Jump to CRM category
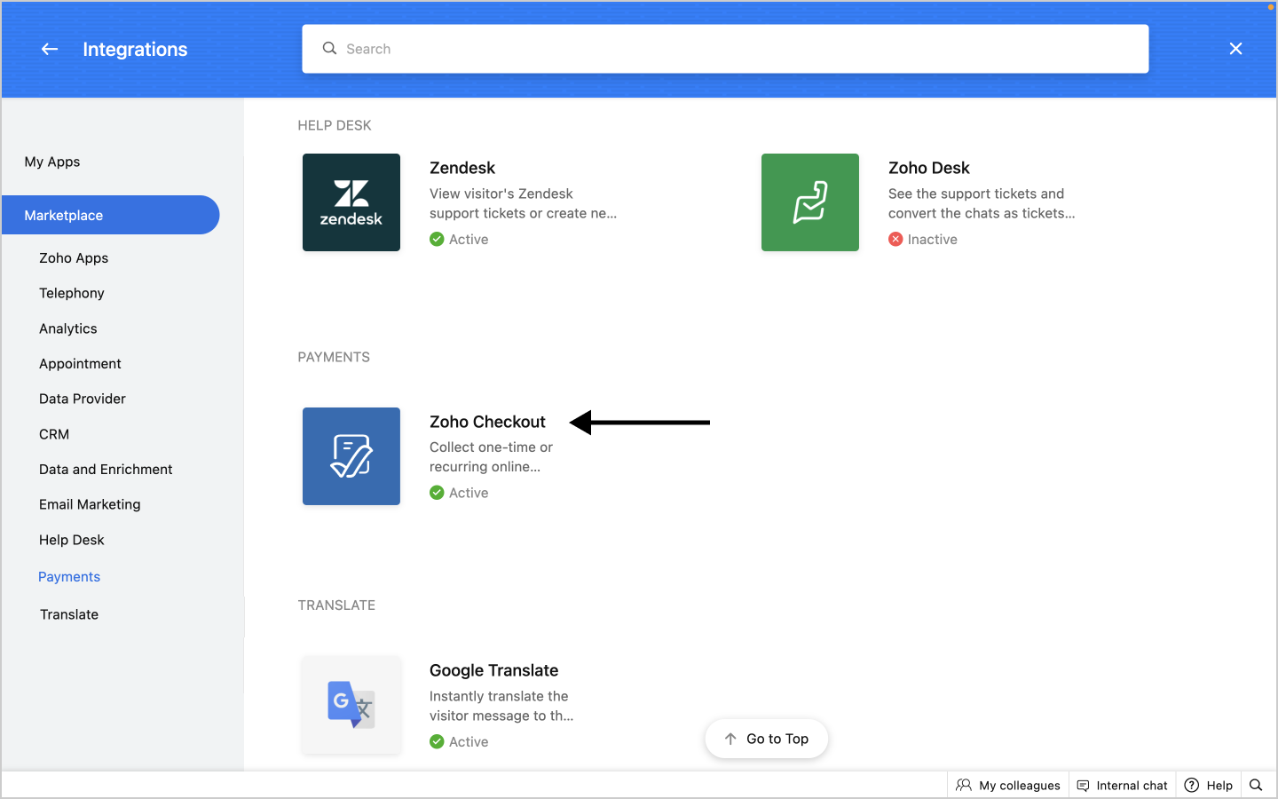Image resolution: width=1278 pixels, height=799 pixels. [54, 434]
